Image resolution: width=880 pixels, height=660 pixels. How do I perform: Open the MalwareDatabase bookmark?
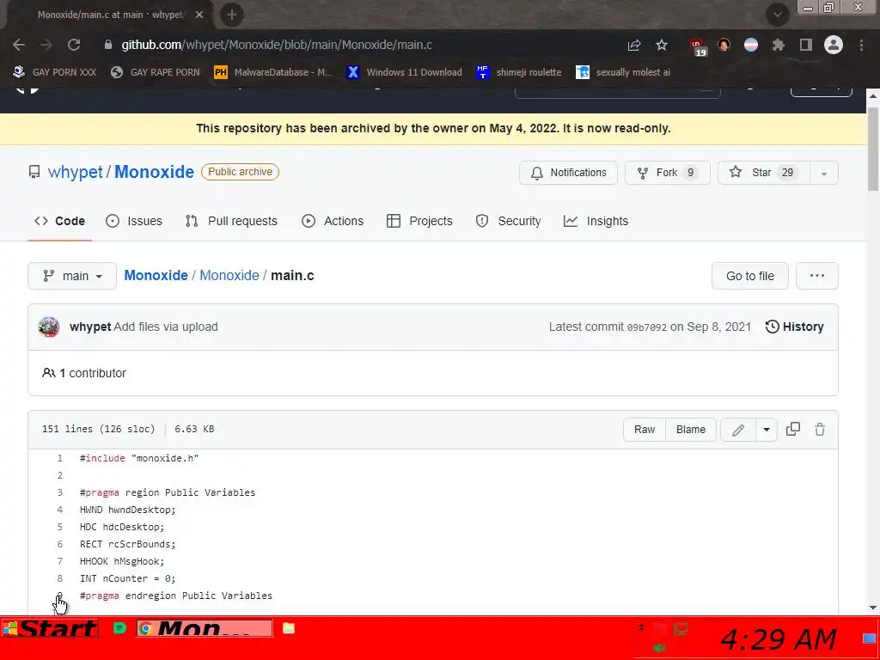(x=274, y=72)
